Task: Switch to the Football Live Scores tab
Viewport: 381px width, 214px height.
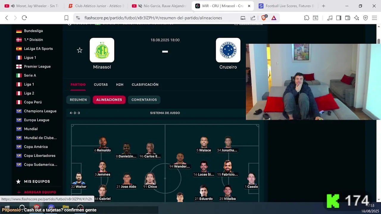Action: point(286,6)
